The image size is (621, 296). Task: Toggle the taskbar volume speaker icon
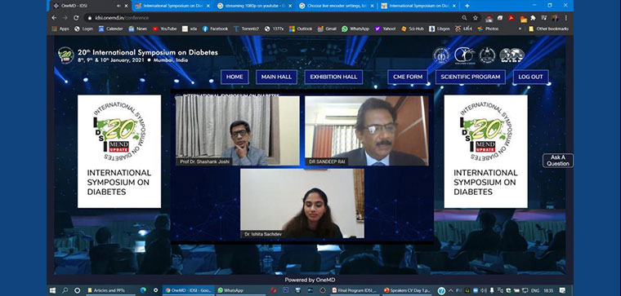[484, 290]
